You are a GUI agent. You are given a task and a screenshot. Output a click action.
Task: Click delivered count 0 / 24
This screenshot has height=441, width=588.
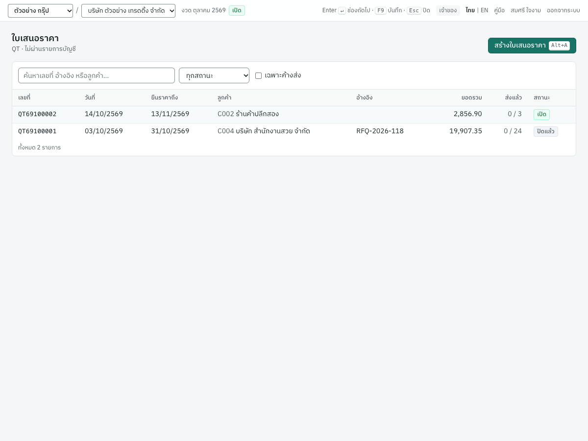click(513, 131)
